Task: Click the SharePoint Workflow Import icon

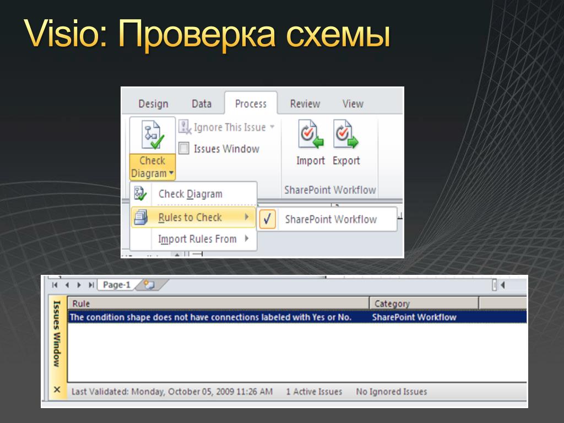Action: [x=311, y=134]
